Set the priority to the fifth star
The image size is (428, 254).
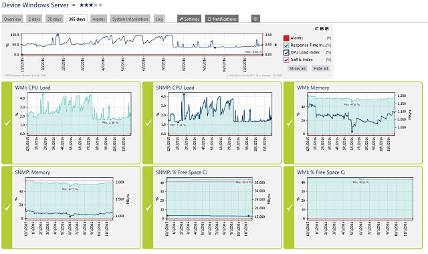tap(100, 5)
